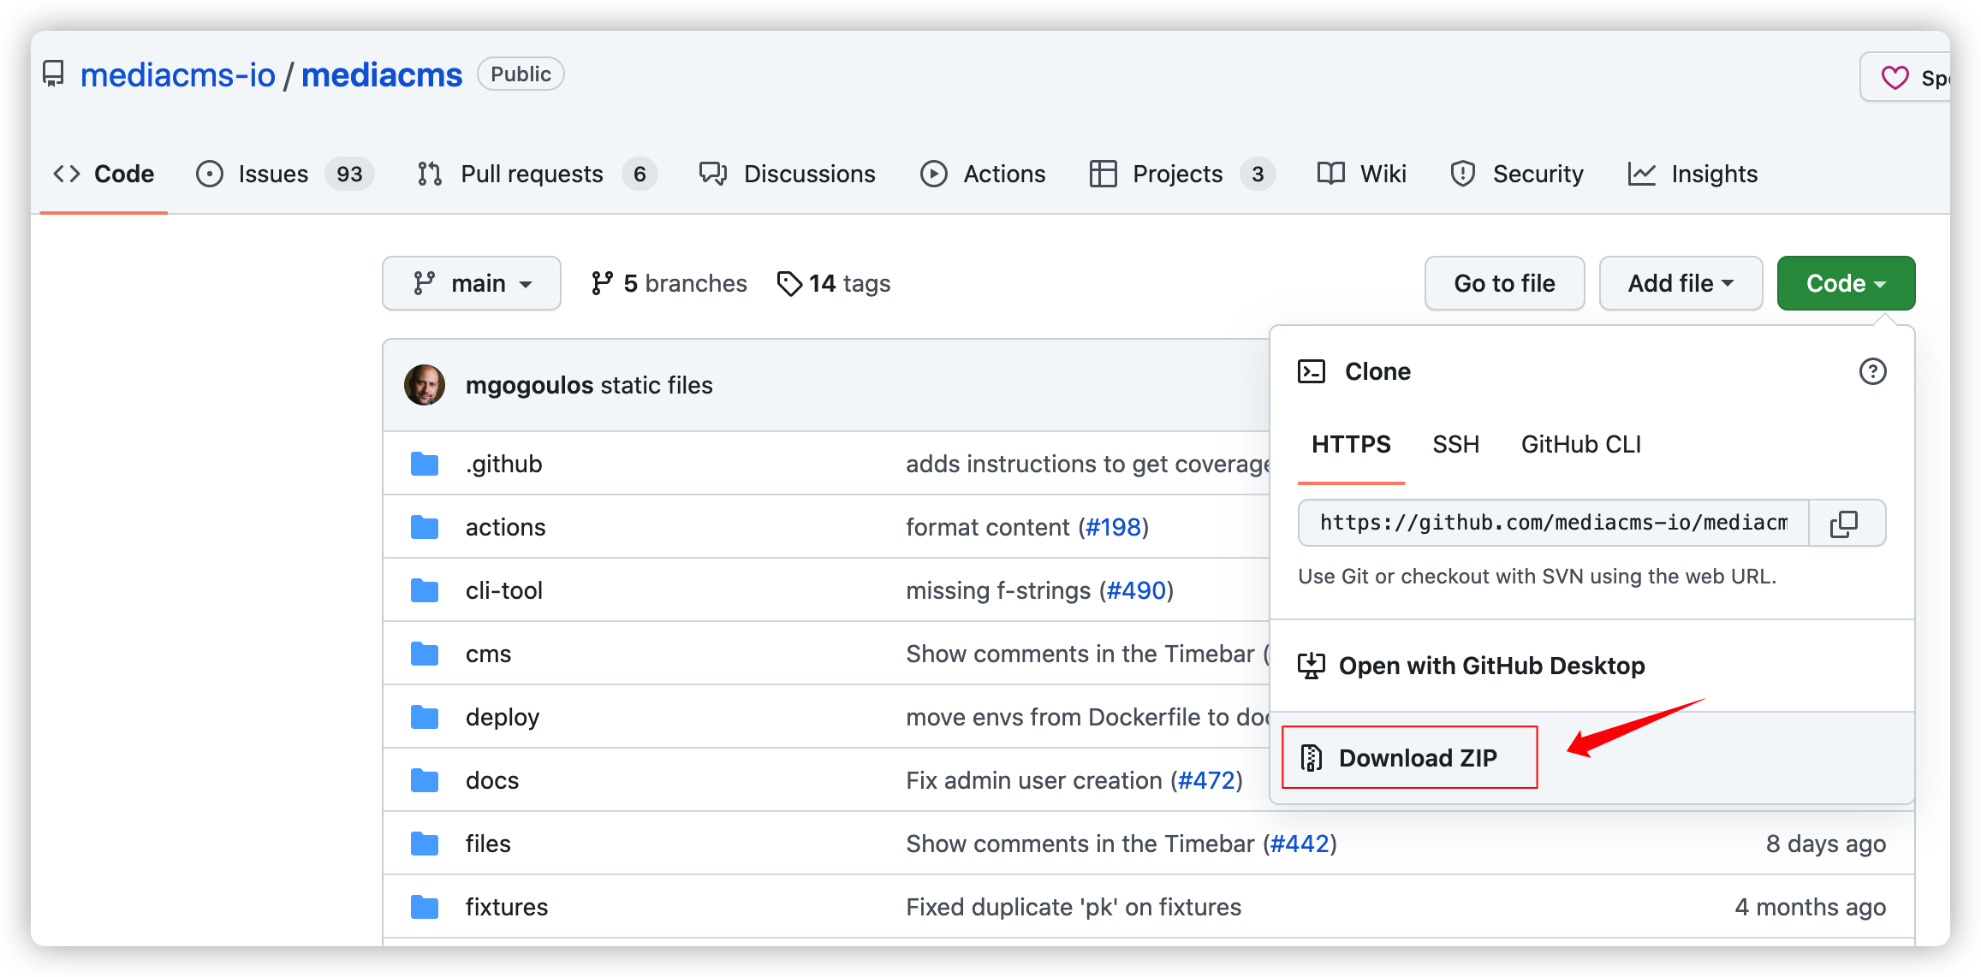The width and height of the screenshot is (1981, 977).
Task: Go to the Pull requests tab
Action: (532, 175)
